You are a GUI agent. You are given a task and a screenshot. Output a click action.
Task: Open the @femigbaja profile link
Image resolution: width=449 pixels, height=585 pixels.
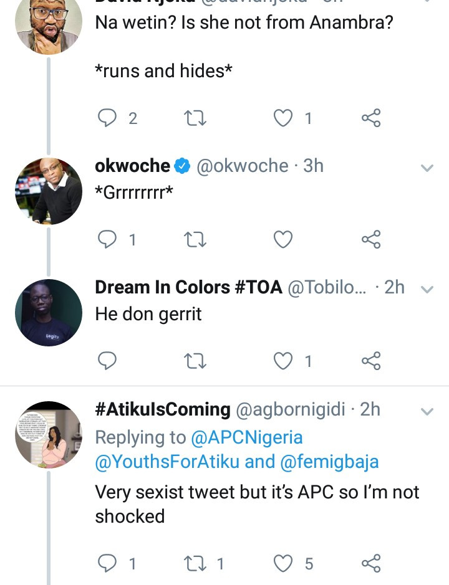pos(341,462)
